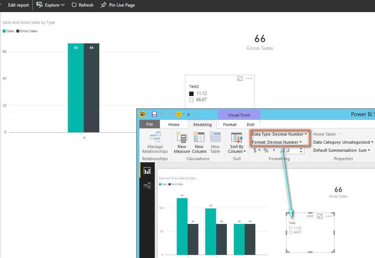
Task: Click the decimal places input field
Action: (292, 151)
